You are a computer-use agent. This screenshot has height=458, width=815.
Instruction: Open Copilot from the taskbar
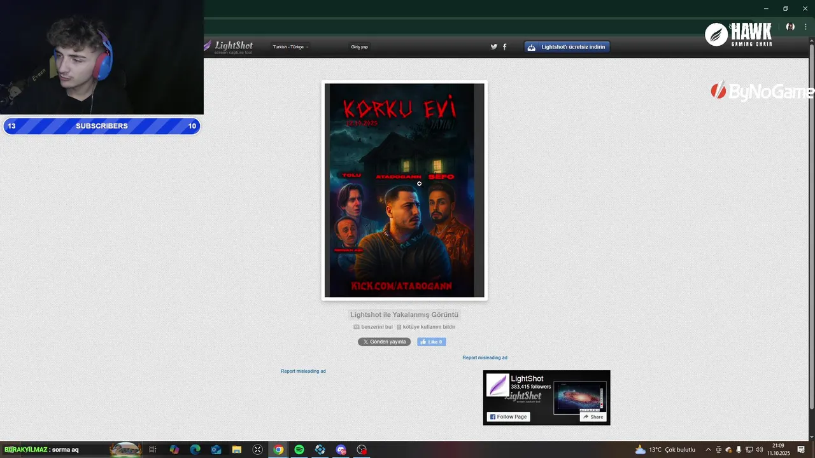tap(174, 450)
